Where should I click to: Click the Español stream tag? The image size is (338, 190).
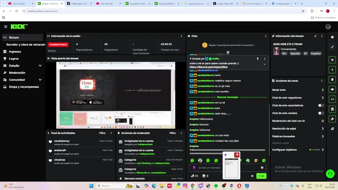coord(316,54)
